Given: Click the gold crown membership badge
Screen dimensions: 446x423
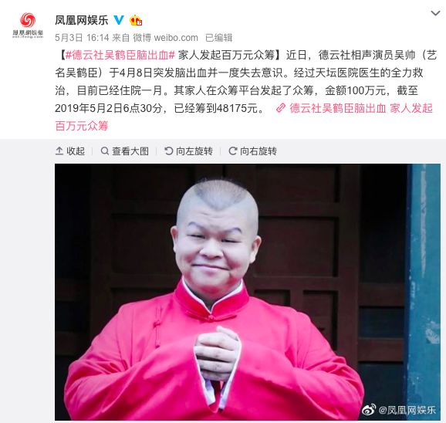Looking at the screenshot, I should [x=136, y=20].
